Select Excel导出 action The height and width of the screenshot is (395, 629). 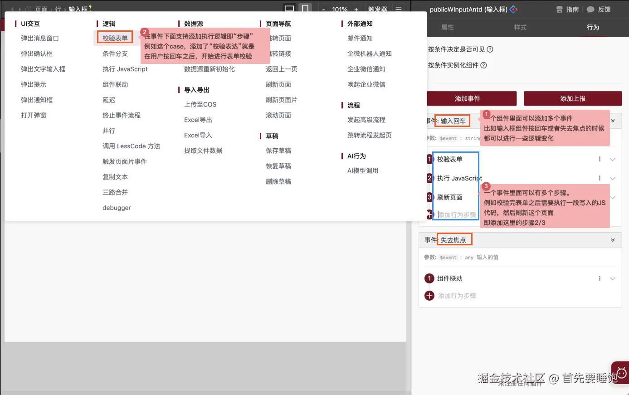click(x=198, y=120)
